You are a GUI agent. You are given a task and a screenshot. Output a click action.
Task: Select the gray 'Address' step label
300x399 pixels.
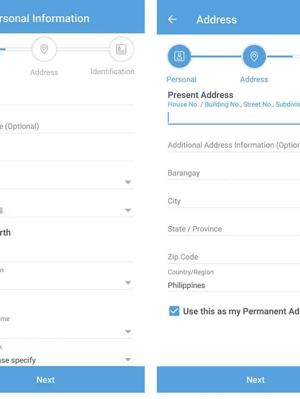tap(44, 72)
